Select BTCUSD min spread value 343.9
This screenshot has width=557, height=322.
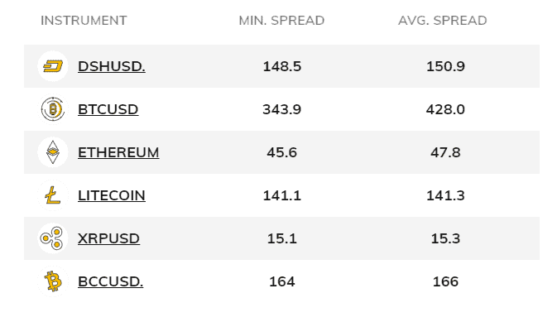click(282, 109)
